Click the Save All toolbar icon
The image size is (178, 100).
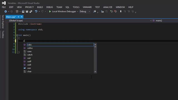tap(31, 11)
